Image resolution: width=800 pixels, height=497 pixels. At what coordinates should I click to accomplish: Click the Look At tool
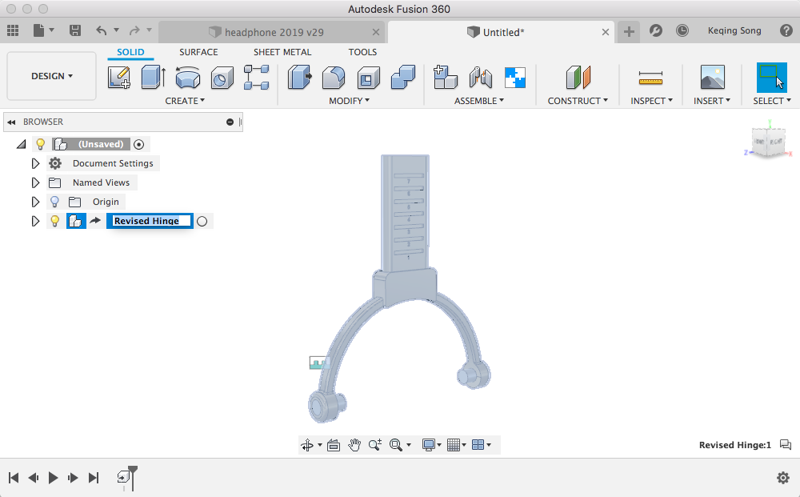(334, 445)
